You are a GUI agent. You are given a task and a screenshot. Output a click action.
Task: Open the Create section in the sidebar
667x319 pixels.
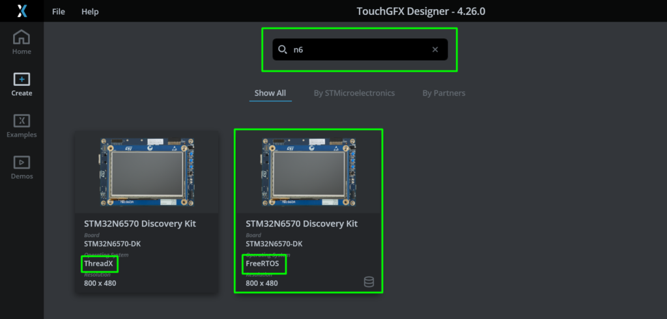[21, 84]
